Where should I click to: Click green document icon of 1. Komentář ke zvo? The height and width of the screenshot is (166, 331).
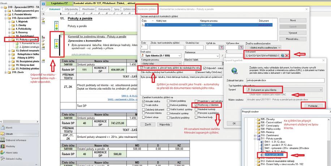coord(17,43)
